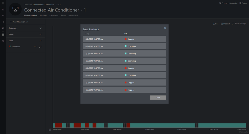Toggle Show Tooltip option
The width and height of the screenshot is (249, 134).
[239, 23]
